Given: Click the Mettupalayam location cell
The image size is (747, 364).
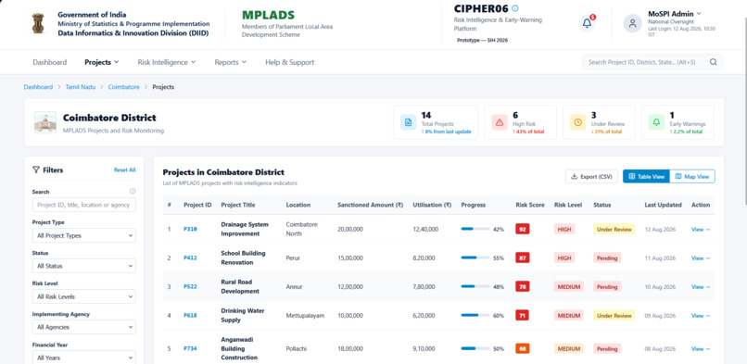Looking at the screenshot, I should click(305, 316).
